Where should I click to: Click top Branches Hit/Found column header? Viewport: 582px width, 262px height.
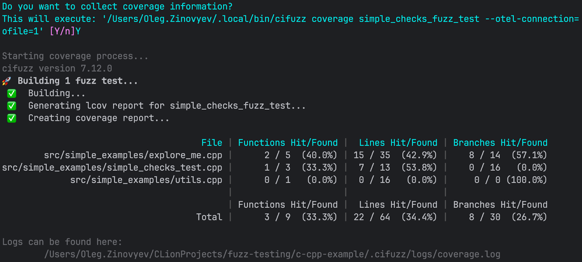click(x=500, y=143)
